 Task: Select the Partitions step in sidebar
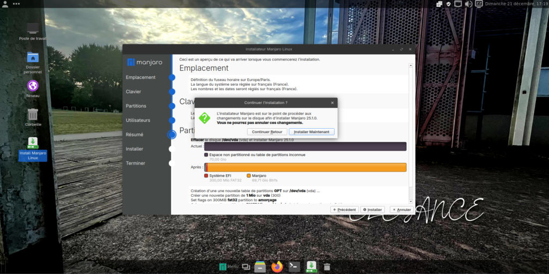point(136,106)
